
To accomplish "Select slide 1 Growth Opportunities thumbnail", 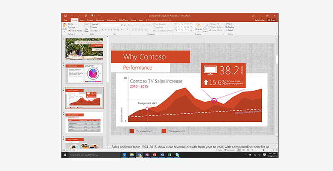I will (x=84, y=49).
